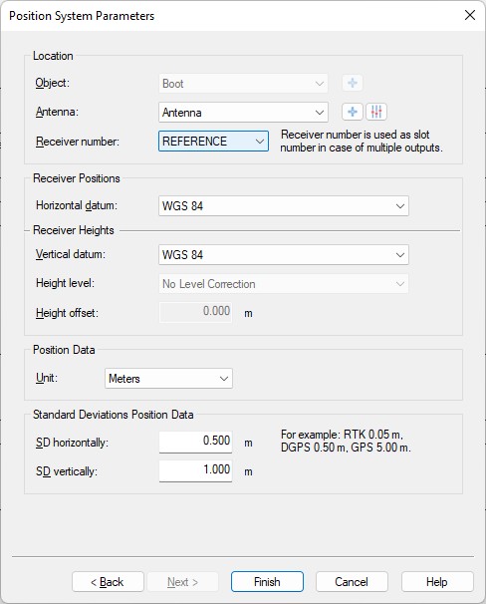486x604 pixels.
Task: Click the disabled add object plus icon
Action: coord(353,83)
